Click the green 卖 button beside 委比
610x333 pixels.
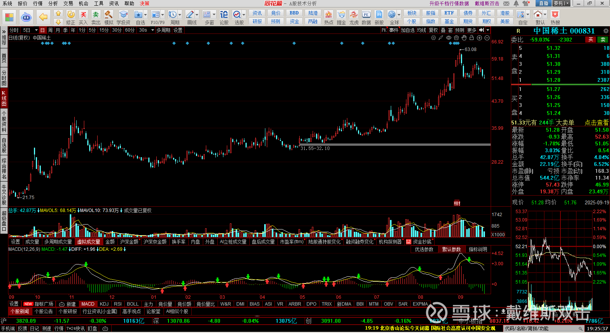click(x=603, y=40)
